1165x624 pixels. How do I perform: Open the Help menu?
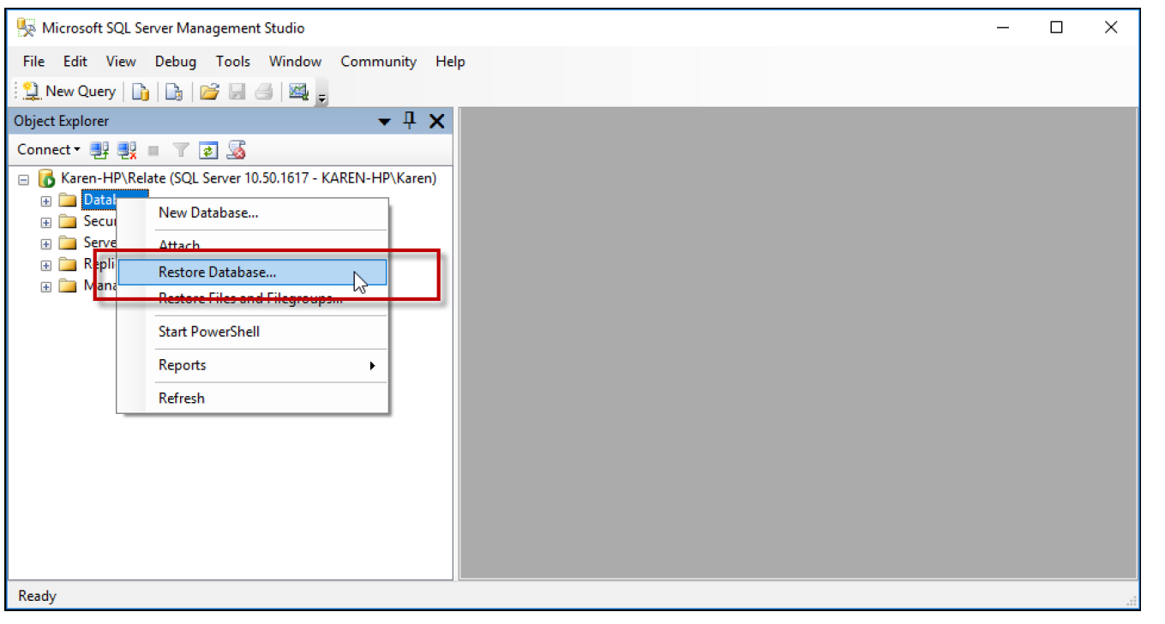450,62
